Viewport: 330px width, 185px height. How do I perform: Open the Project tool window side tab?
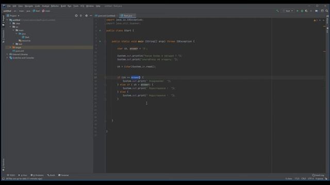(x=3, y=21)
